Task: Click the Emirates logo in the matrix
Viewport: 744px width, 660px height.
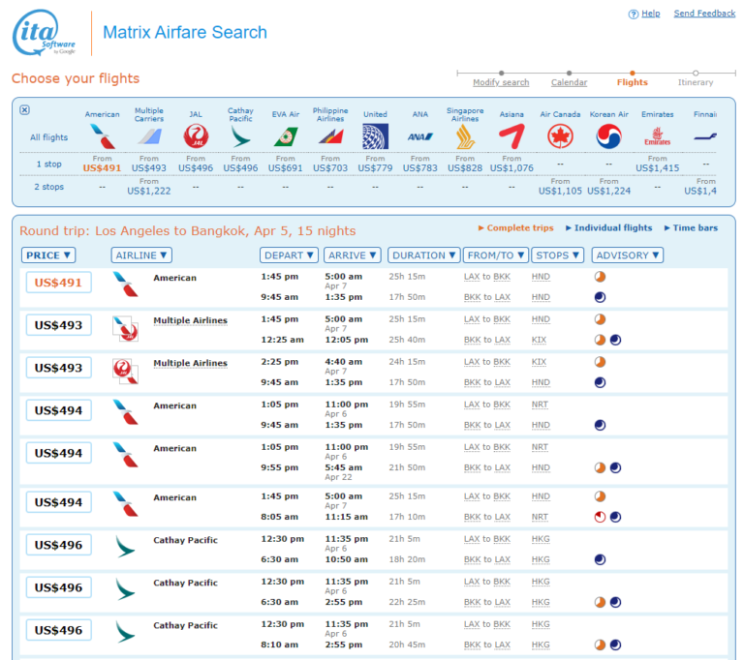Action: pos(657,136)
